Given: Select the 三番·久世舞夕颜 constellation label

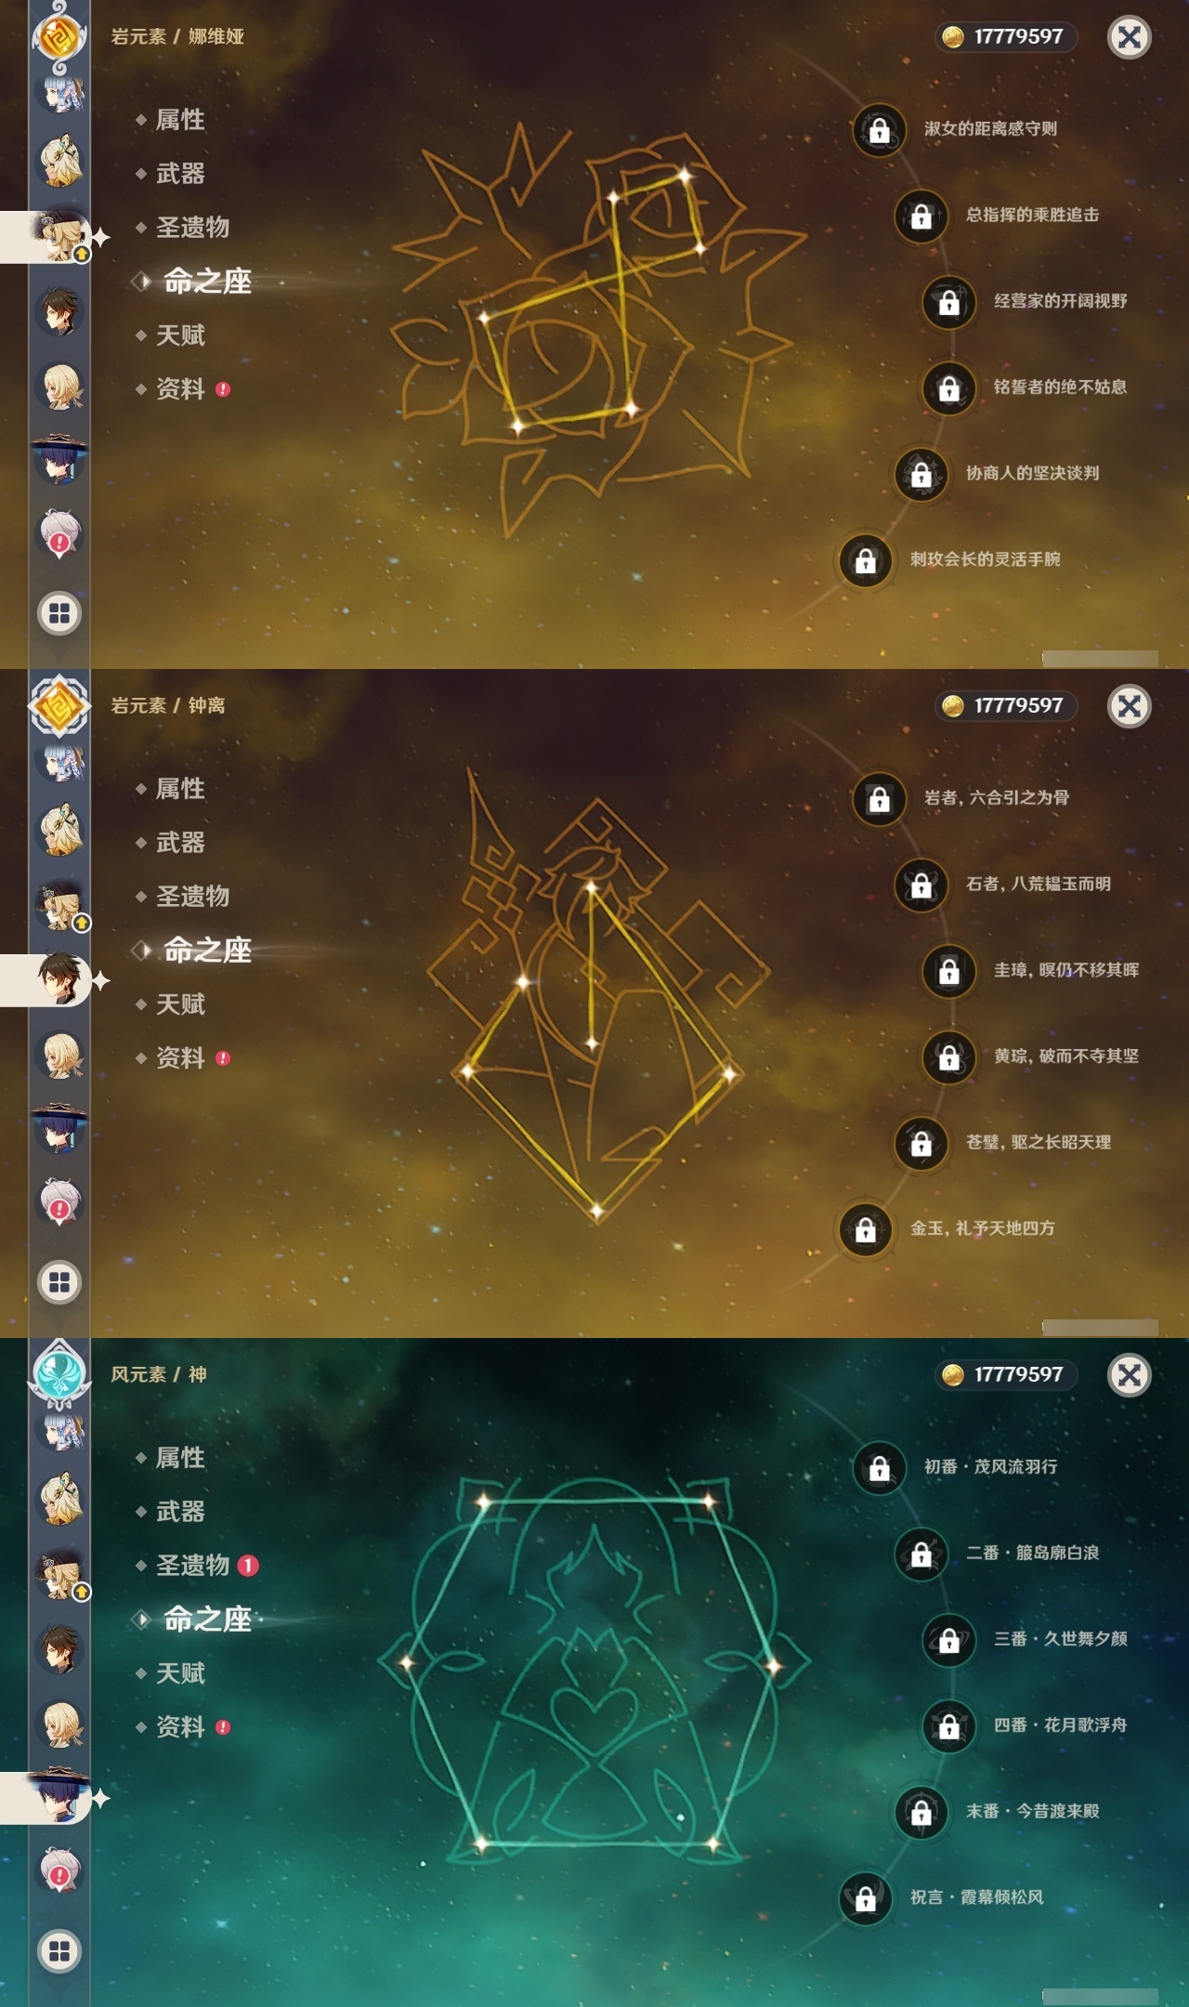Looking at the screenshot, I should click(1060, 1639).
